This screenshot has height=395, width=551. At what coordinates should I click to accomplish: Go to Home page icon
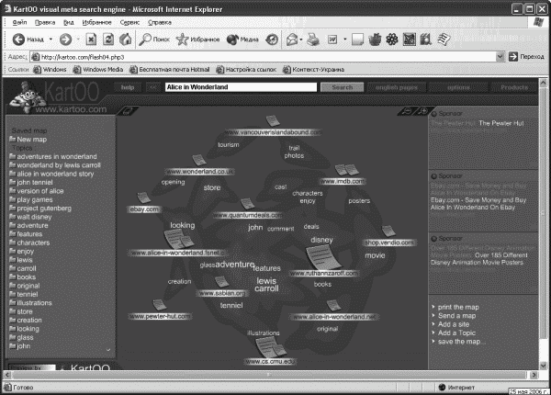126,39
